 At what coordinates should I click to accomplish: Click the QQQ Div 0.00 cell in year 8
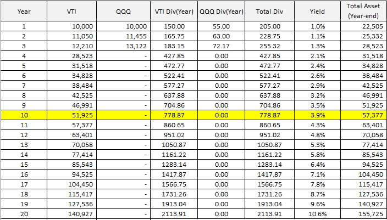(222, 95)
